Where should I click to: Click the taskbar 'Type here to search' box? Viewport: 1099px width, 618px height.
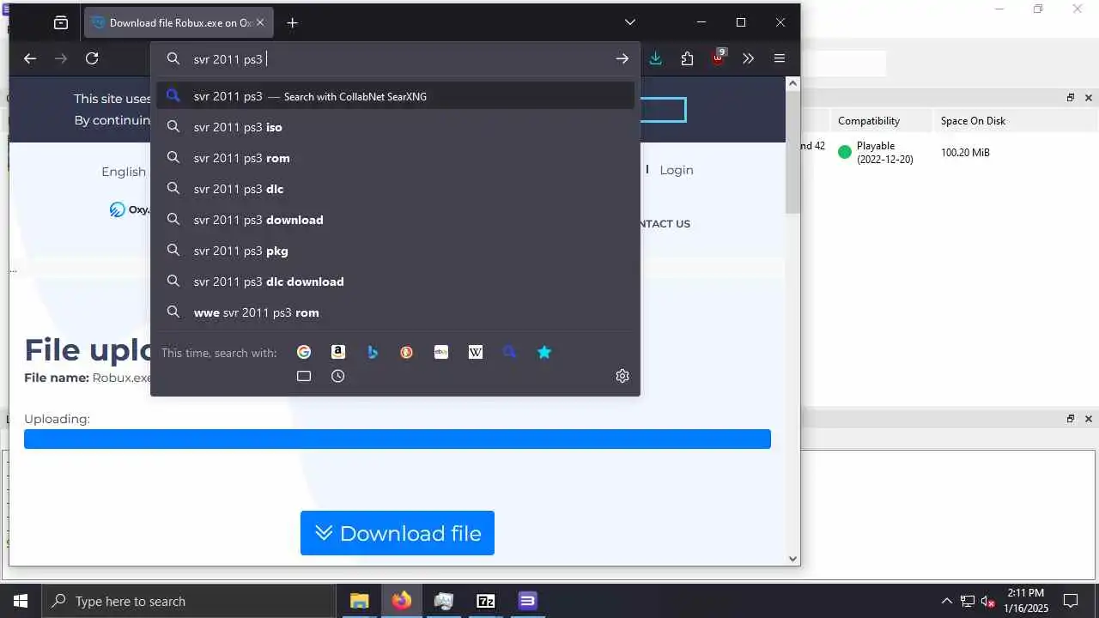(x=189, y=601)
